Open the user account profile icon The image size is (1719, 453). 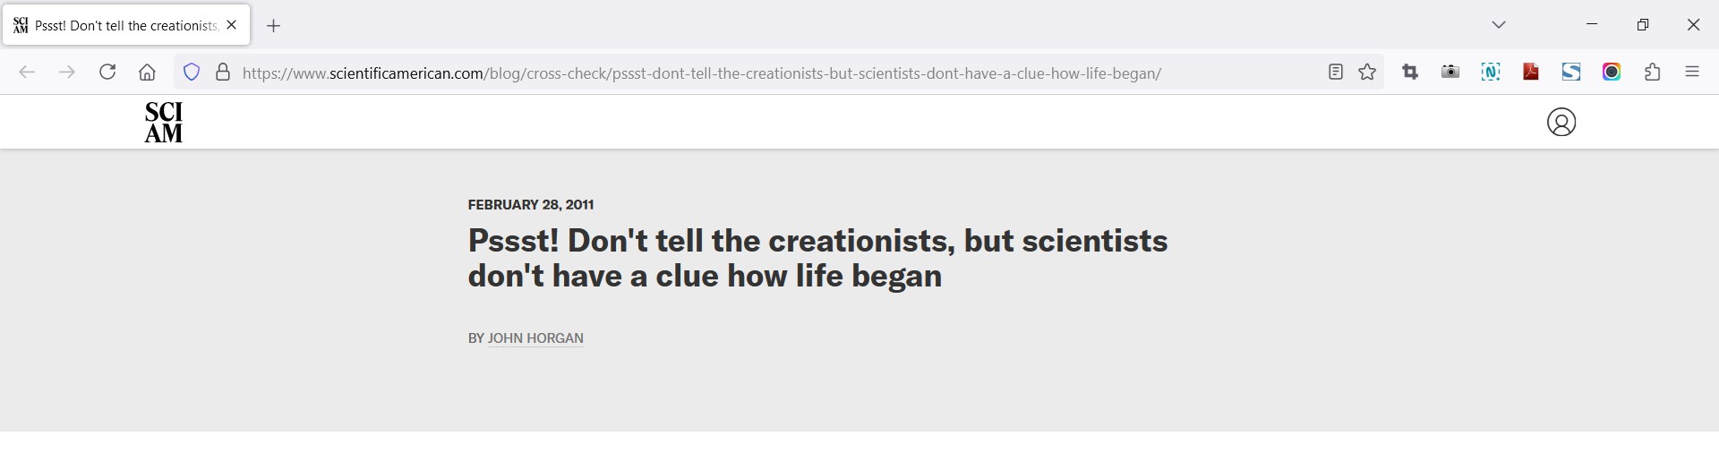(x=1561, y=123)
